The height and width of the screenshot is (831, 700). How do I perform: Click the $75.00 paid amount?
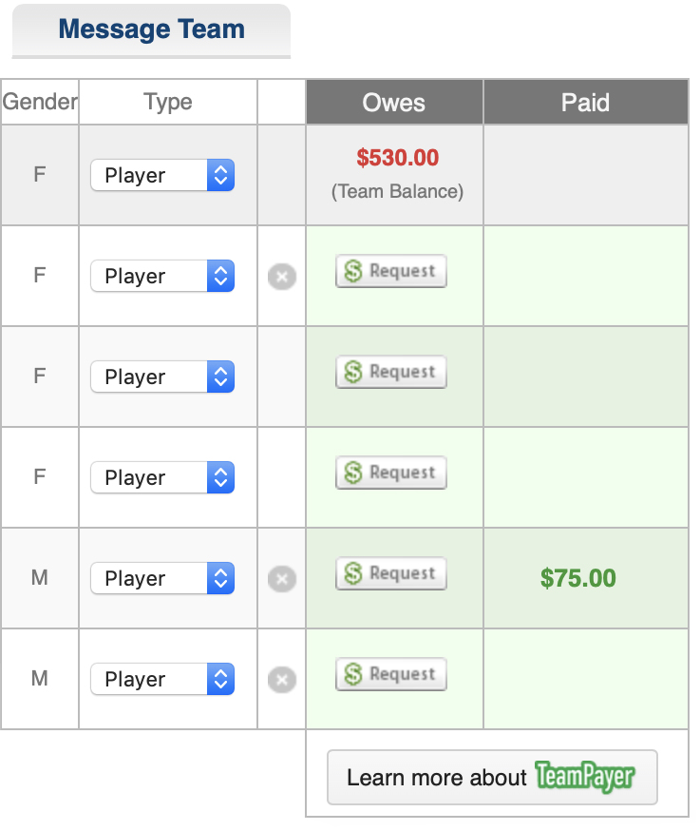pyautogui.click(x=578, y=578)
